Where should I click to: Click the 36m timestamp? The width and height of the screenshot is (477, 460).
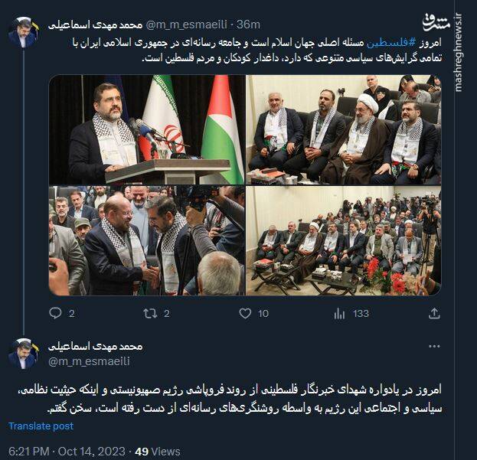point(248,24)
